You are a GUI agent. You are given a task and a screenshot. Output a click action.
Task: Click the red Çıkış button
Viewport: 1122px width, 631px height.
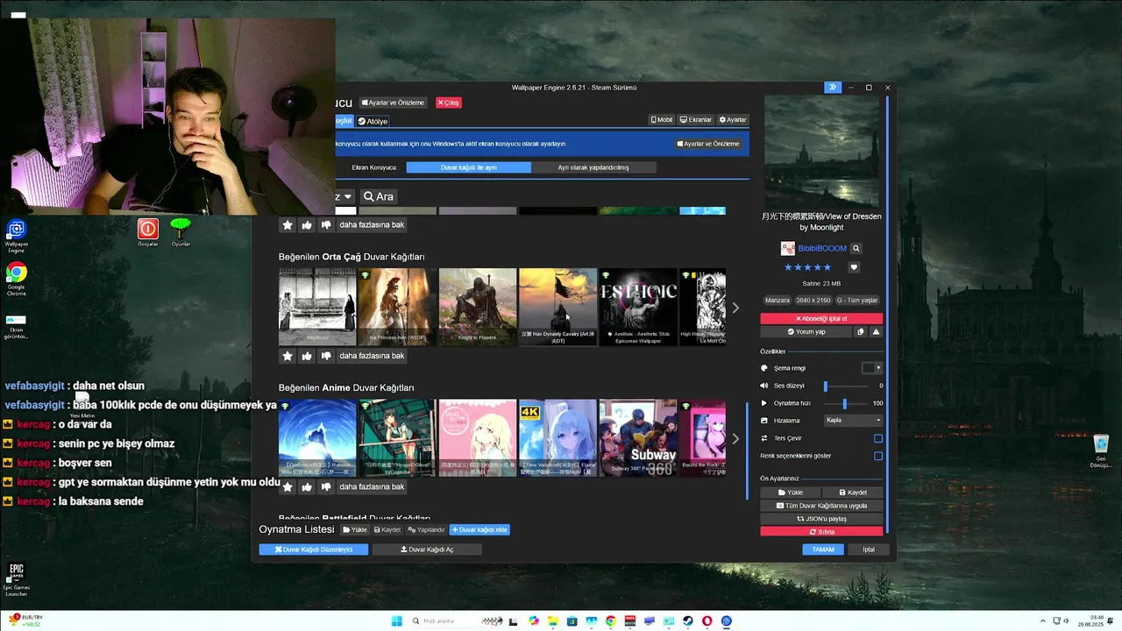(448, 103)
